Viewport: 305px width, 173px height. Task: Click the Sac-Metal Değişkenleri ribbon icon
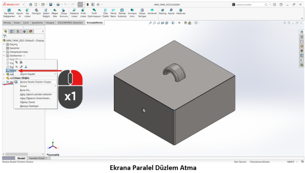pyautogui.click(x=9, y=13)
